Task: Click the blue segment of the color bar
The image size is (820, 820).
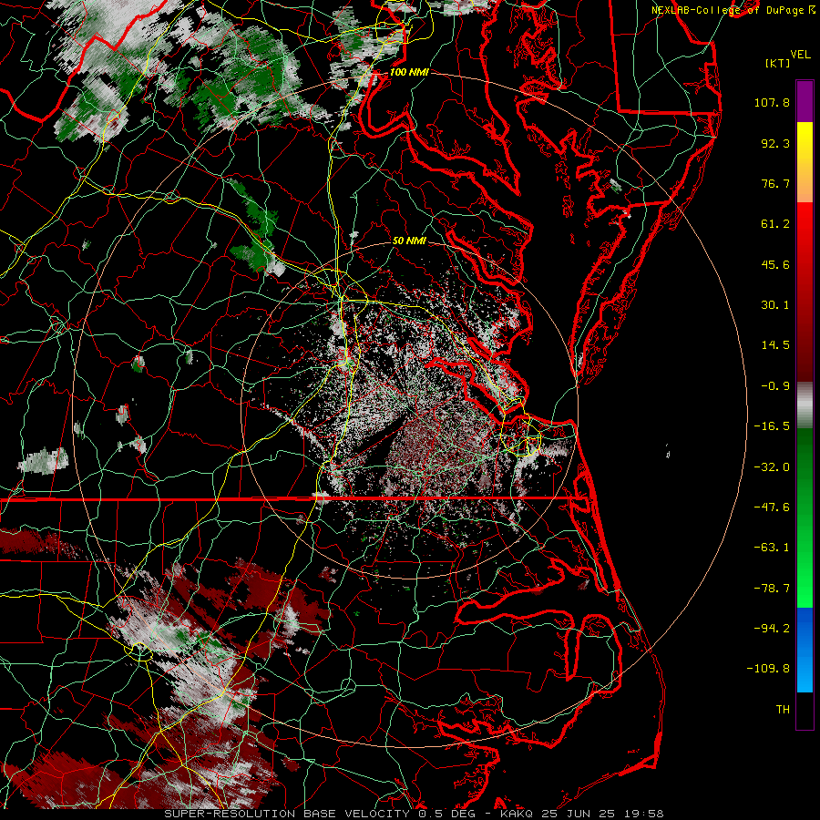Action: pos(805,650)
